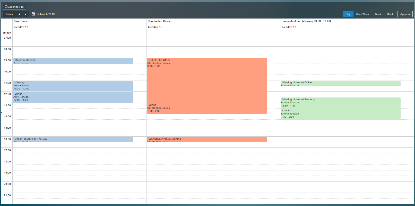Open the 12 March 2019 date selector
This screenshot has width=415, height=206.
45,14
